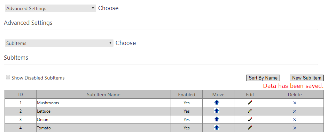Delete the Lettuce sub item
The height and width of the screenshot is (136, 328).
[295, 111]
